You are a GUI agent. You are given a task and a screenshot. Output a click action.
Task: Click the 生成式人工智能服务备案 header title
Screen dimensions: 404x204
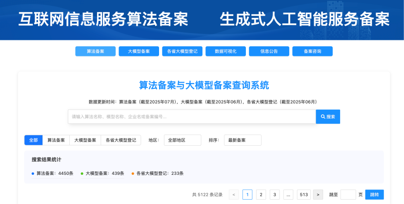tap(304, 19)
